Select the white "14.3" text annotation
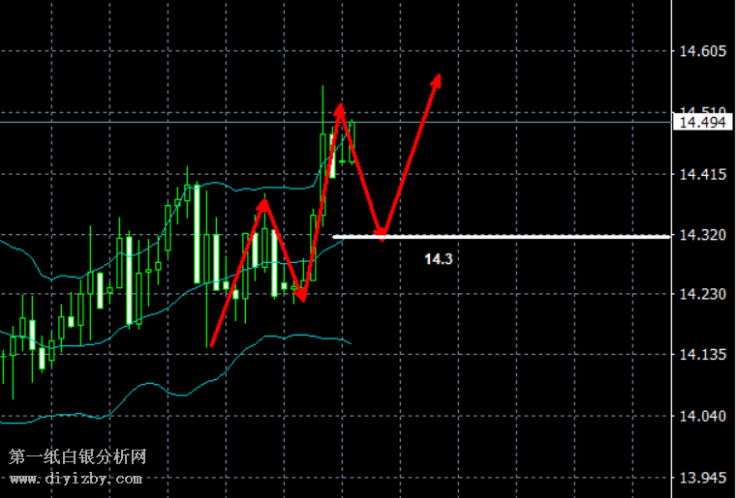736x498 pixels. click(438, 259)
